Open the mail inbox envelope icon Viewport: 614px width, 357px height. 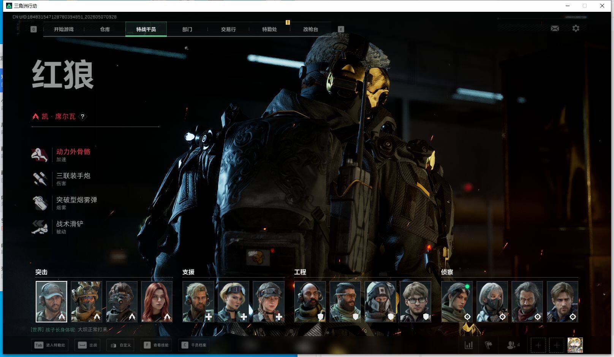click(555, 29)
